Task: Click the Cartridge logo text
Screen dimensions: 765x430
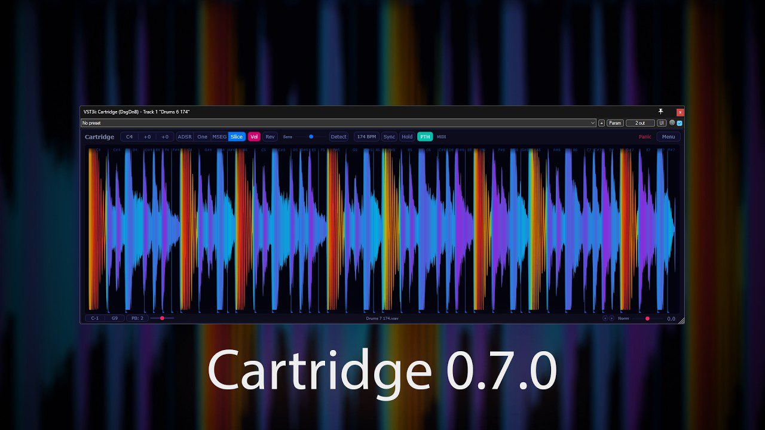Action: pyautogui.click(x=99, y=137)
